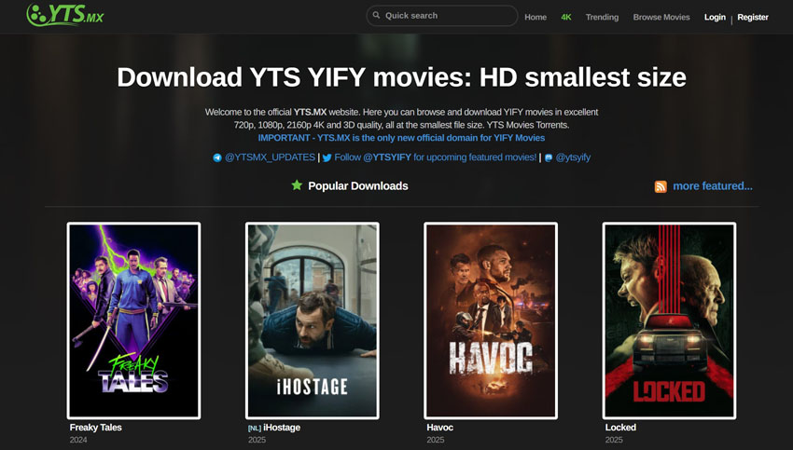Click the orange RSS feed icon
Viewport: 793px width, 450px height.
(x=661, y=187)
